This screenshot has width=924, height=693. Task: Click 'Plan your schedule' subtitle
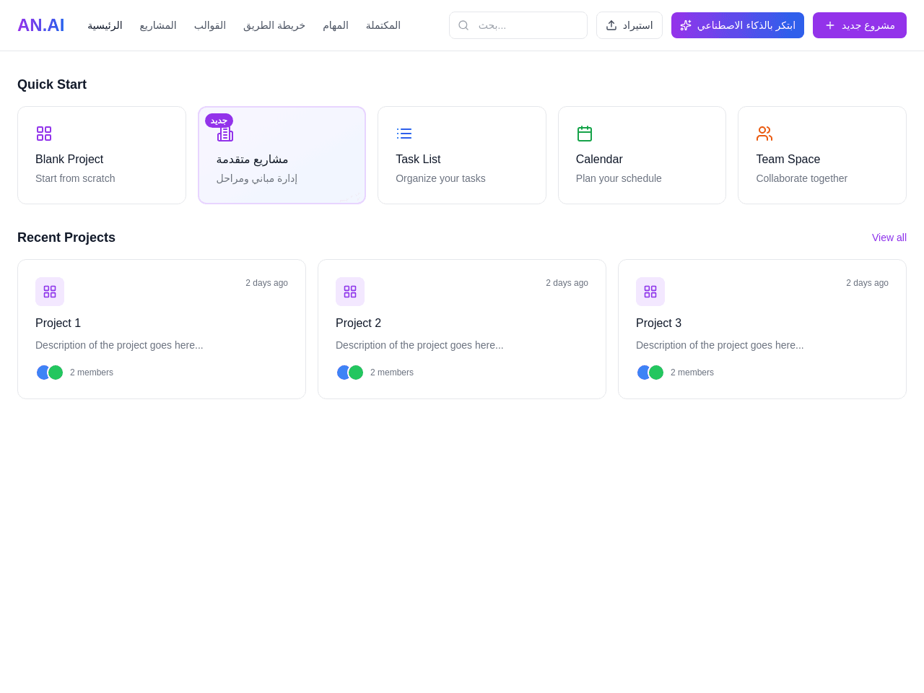(619, 178)
